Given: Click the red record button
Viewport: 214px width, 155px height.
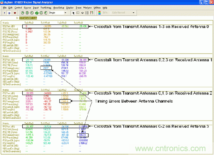Looking at the screenshot, I should coord(15,13).
